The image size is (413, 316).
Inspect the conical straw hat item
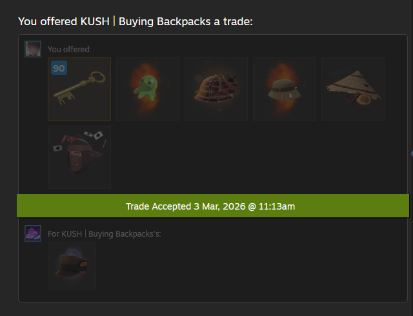(x=353, y=89)
